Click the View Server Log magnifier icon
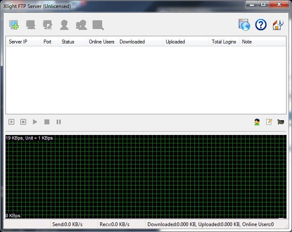Image resolution: width=292 pixels, height=232 pixels. click(98, 25)
